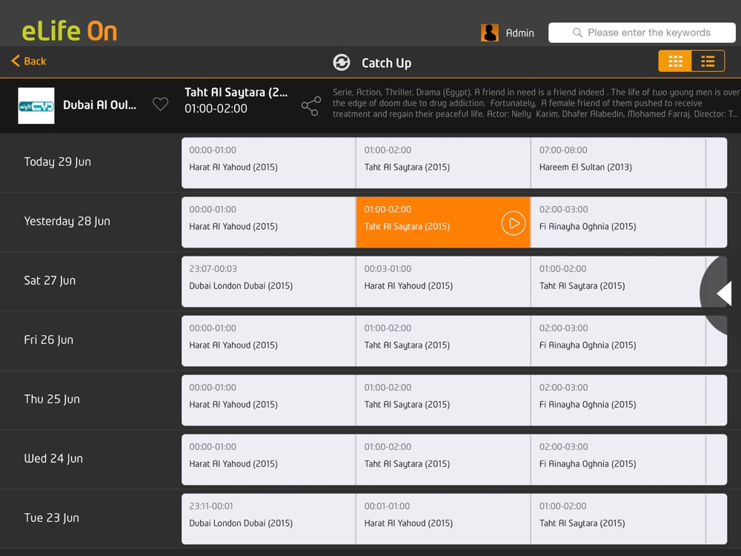Viewport: 741px width, 556px height.
Task: Open Dubai Al Oula channel logo
Action: [x=36, y=105]
